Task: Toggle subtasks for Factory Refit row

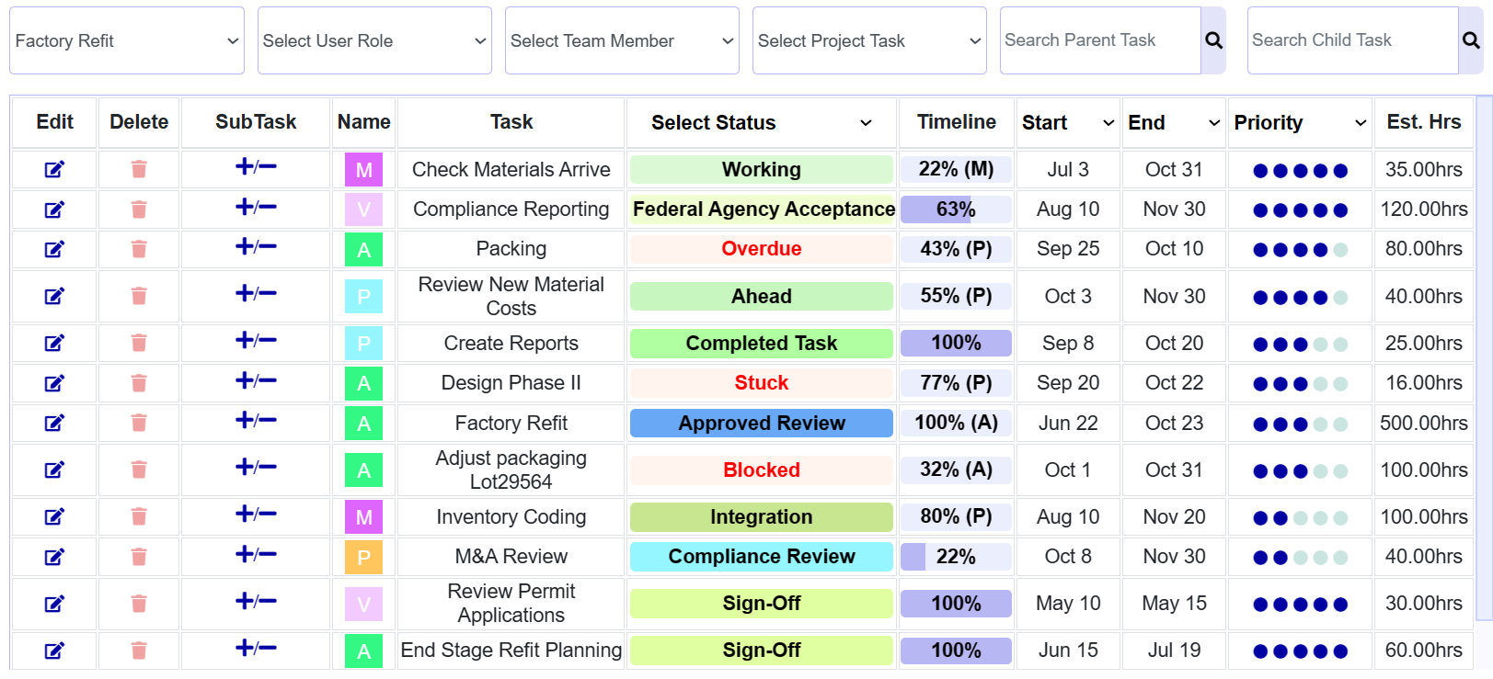Action: click(256, 421)
